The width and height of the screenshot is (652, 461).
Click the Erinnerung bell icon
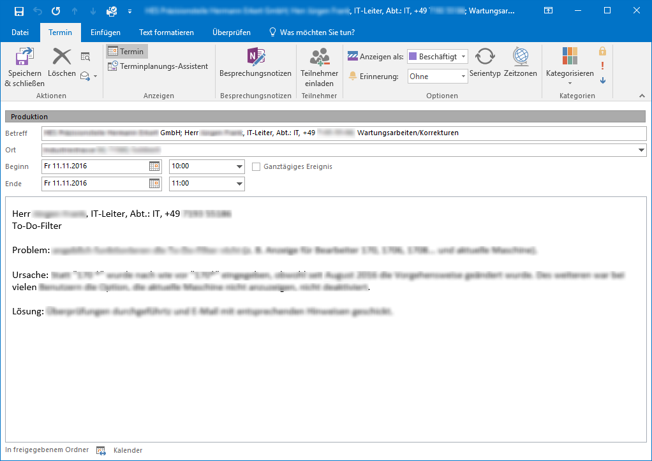[x=353, y=76]
